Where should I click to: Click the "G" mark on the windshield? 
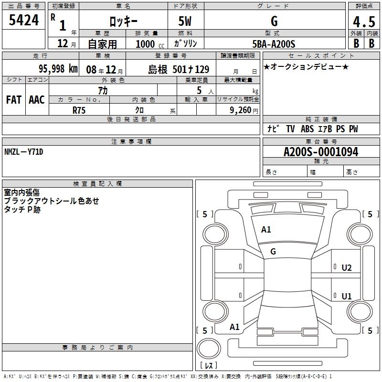[273, 252]
